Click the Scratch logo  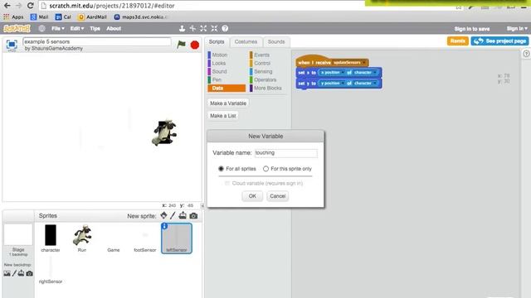click(17, 29)
